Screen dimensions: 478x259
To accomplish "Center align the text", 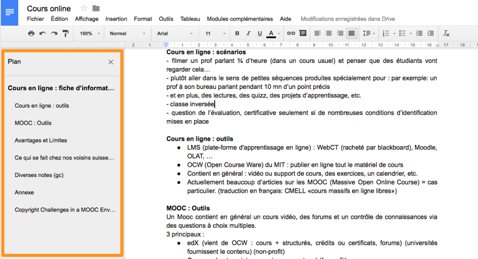I will pyautogui.click(x=329, y=34).
